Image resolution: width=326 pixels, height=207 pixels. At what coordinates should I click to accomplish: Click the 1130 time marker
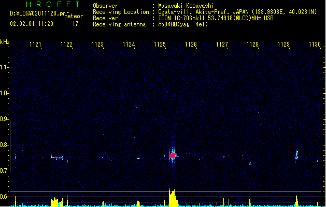[315, 45]
